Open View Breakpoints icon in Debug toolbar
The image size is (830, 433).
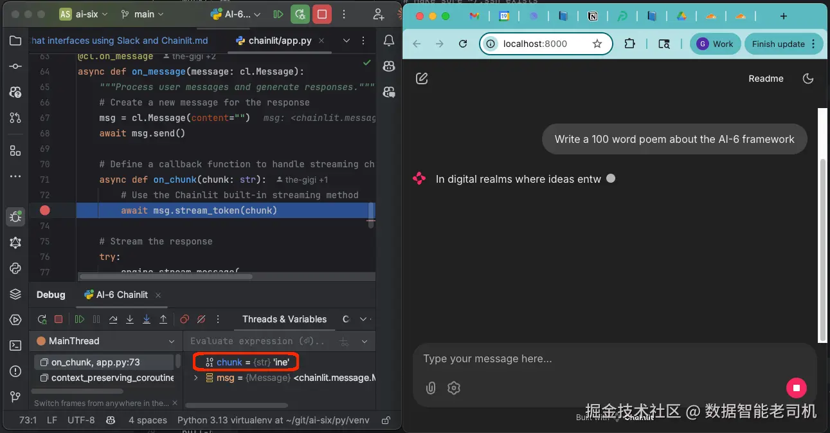185,319
